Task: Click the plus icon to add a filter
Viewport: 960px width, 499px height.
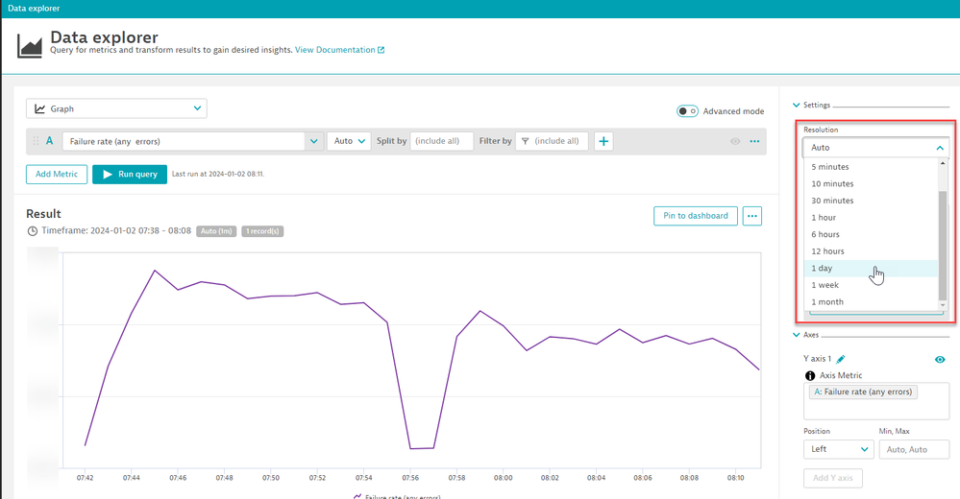Action: pos(603,141)
